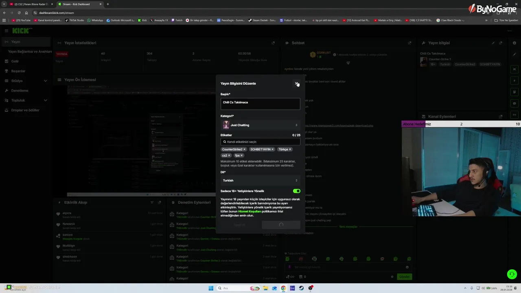Remove the Türkçe tag
The width and height of the screenshot is (521, 293).
pos(290,149)
